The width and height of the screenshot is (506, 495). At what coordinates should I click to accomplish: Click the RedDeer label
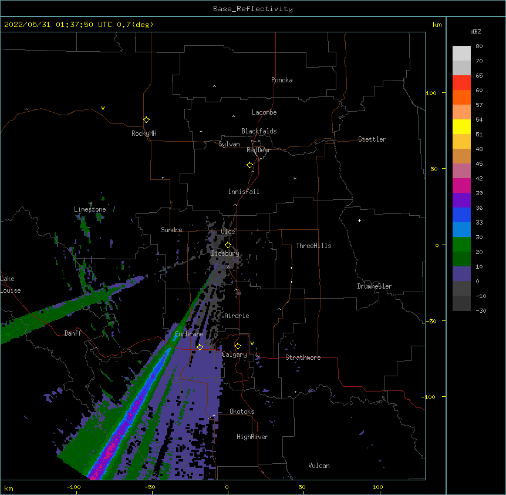[x=258, y=150]
